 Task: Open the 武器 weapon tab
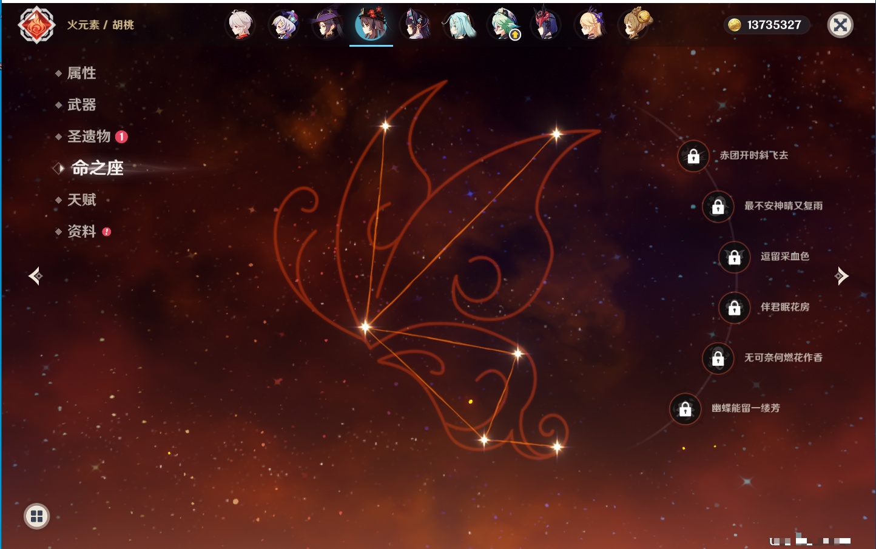81,105
